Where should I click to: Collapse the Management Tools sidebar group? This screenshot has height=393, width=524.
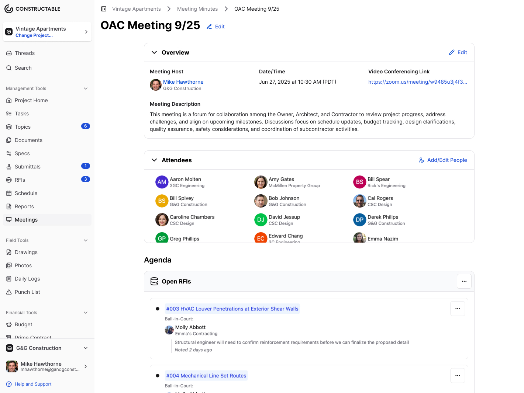86,88
